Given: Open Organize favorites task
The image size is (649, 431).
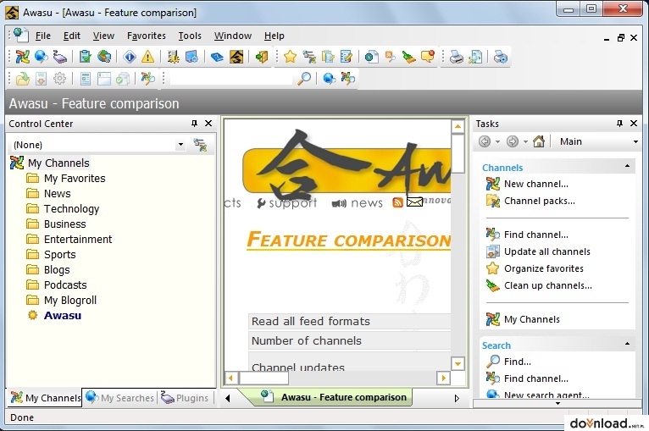Looking at the screenshot, I should click(543, 269).
